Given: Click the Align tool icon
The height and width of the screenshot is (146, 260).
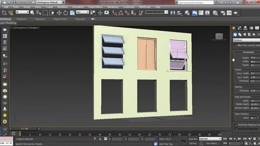Looking at the screenshot, I should [179, 13].
